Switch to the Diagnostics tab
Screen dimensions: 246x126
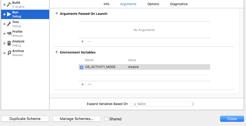(179, 4)
